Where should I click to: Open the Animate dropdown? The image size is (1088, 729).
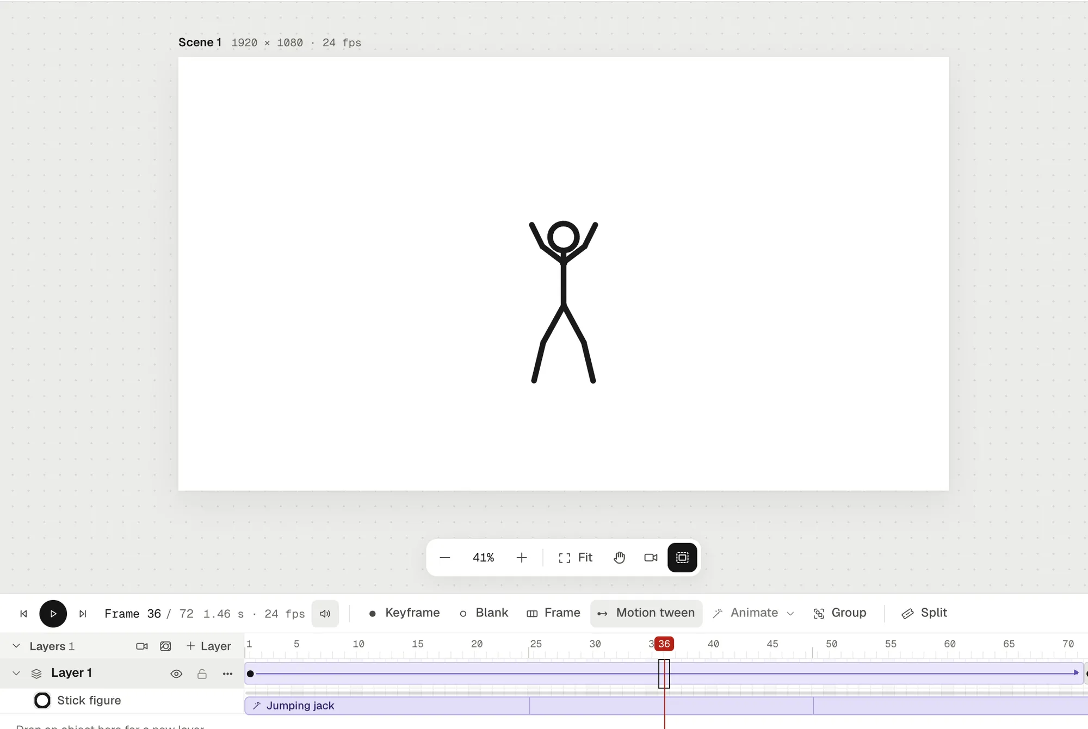pos(753,613)
